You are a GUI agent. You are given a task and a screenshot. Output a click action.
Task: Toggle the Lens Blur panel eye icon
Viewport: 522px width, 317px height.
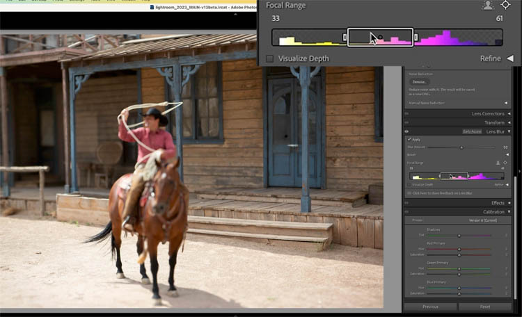click(x=406, y=131)
